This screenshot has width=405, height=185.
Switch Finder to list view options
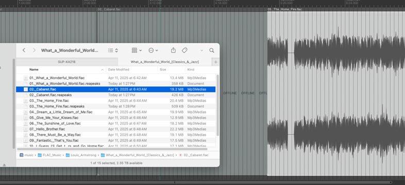tap(113, 50)
